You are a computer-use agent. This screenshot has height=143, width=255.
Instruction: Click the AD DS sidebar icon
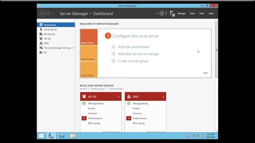41,39
